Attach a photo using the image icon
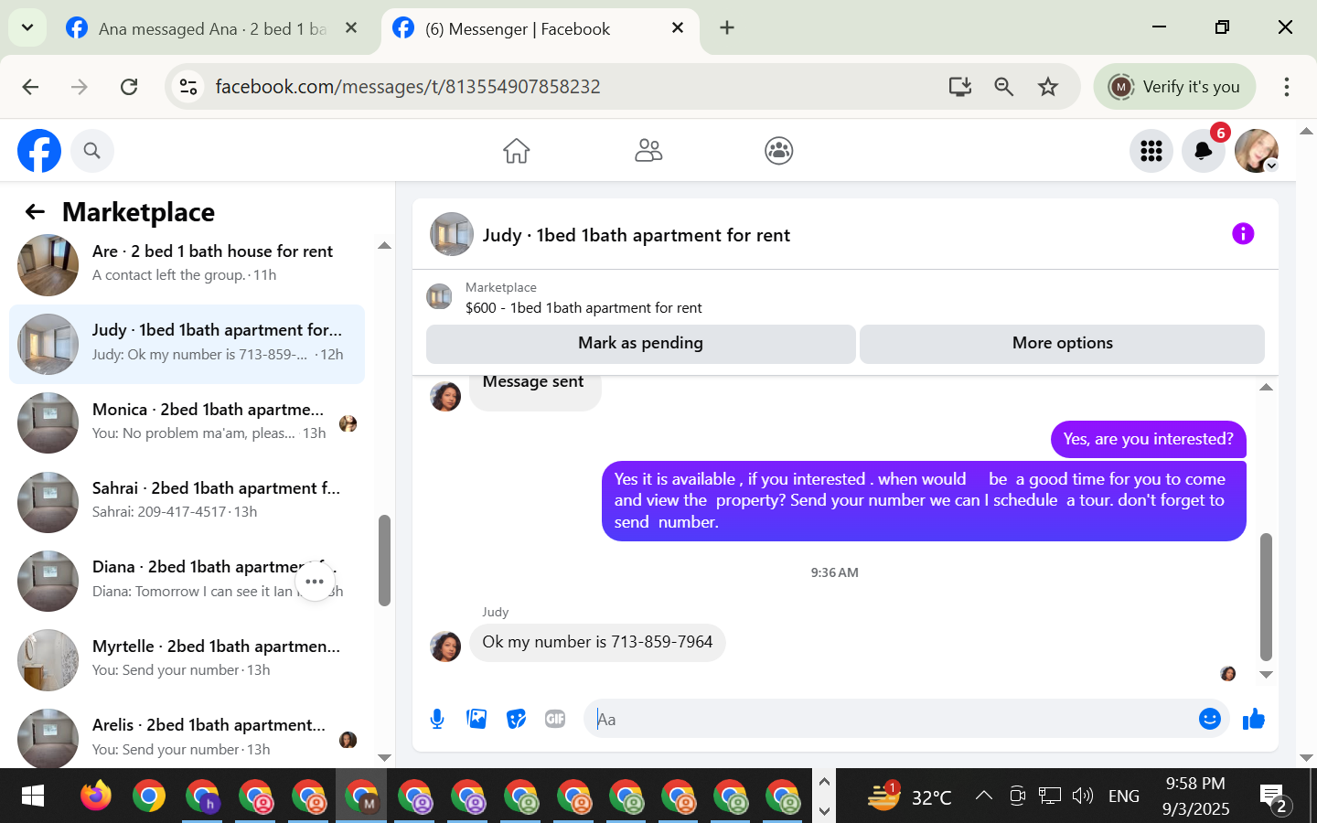This screenshot has width=1317, height=823. (476, 719)
